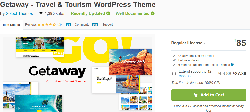
Task: Click the $85 price text
Action: (x=240, y=43)
